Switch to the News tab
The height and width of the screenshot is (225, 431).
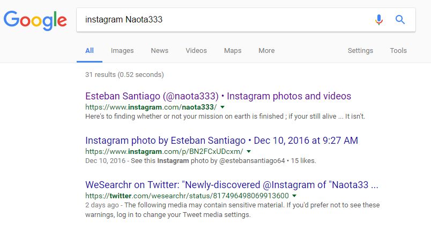point(160,51)
